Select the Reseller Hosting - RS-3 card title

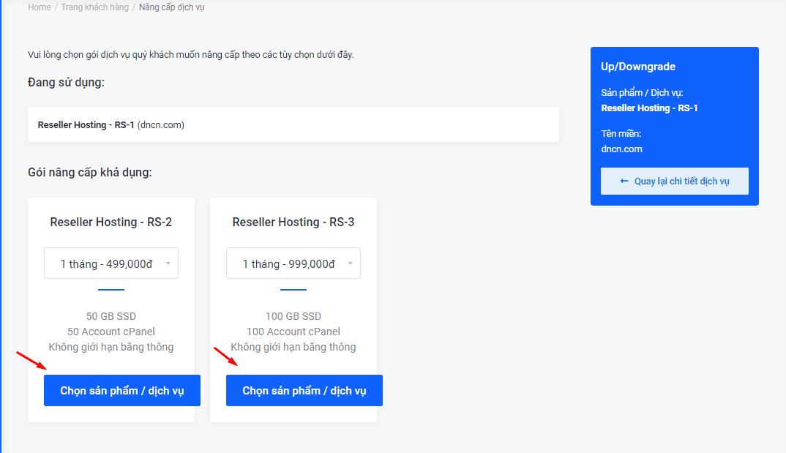click(x=293, y=222)
